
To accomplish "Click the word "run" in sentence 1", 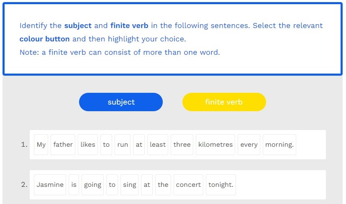I will [x=123, y=145].
